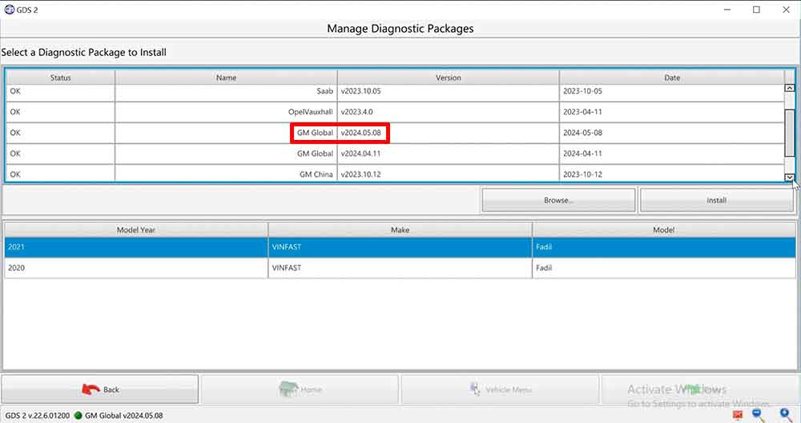This screenshot has width=801, height=423.
Task: Select the 2021 VINFAST Fadil row
Action: (x=400, y=247)
